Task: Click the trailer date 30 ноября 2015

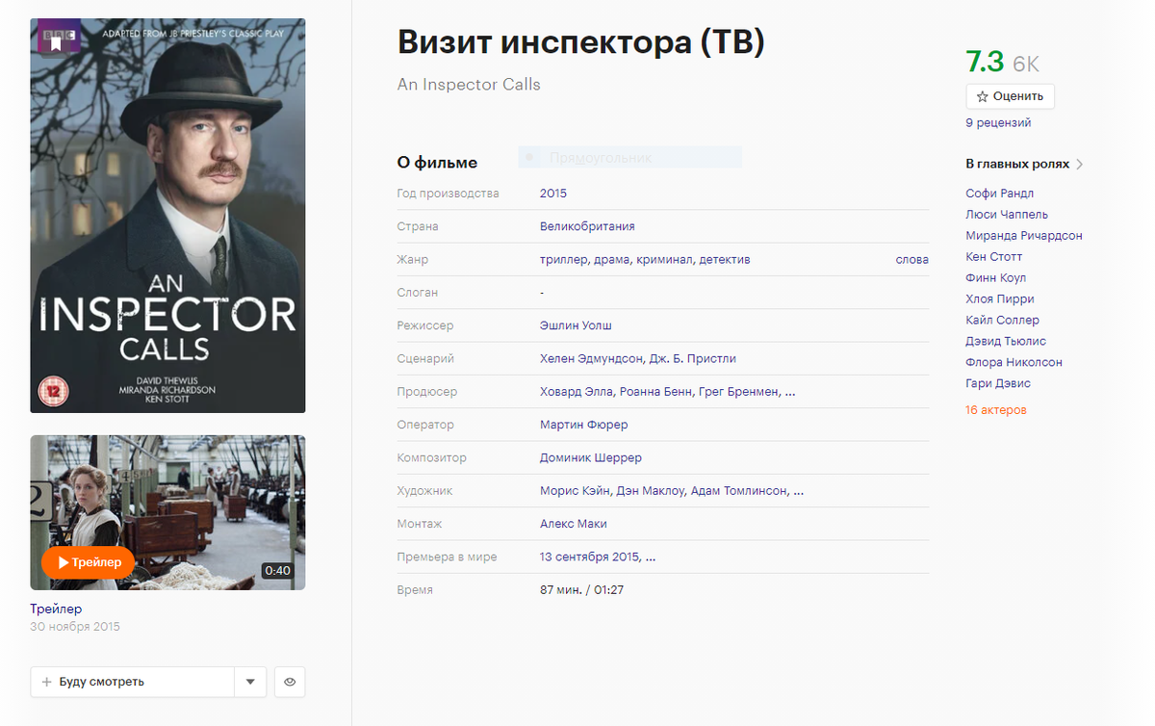Action: tap(75, 627)
